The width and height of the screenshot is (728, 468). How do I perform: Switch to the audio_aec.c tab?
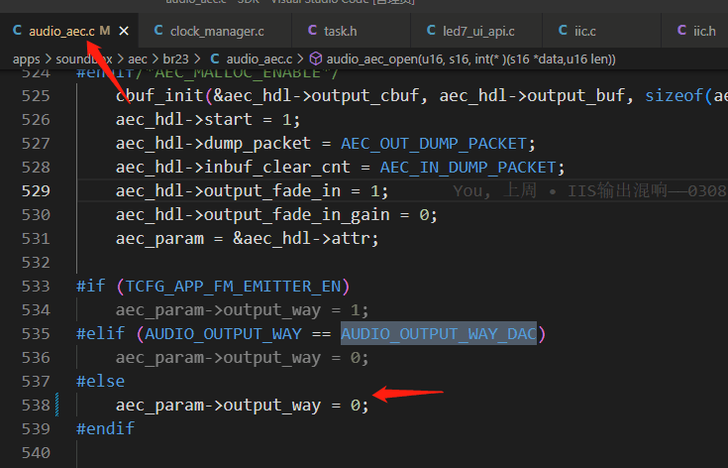(x=68, y=31)
